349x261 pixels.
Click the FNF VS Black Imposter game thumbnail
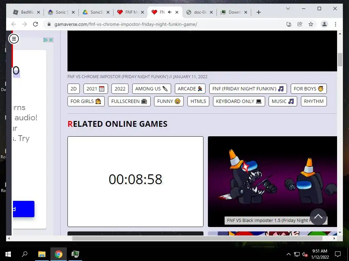click(x=272, y=181)
